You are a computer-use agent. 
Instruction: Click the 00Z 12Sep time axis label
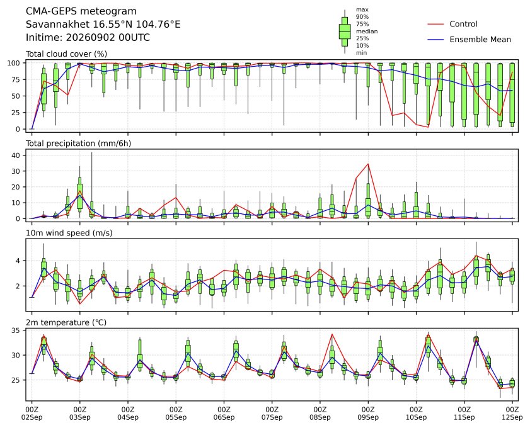(512, 414)
